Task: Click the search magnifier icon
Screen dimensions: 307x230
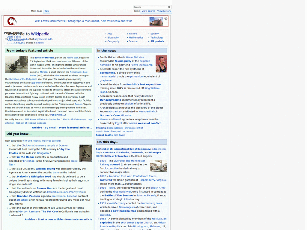Action: tap(169, 7)
